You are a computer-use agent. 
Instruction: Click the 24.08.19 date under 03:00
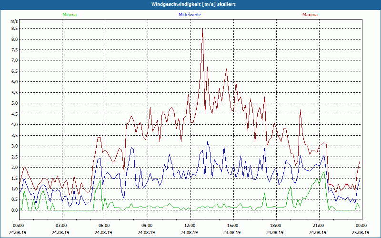point(60,232)
